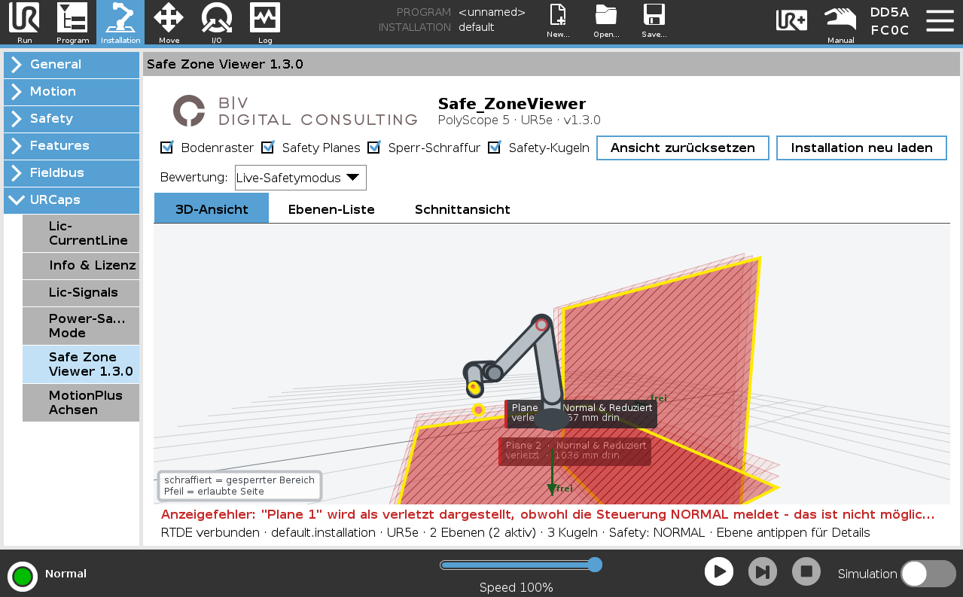Click Ansicht zurücksetzen button

[x=682, y=148]
